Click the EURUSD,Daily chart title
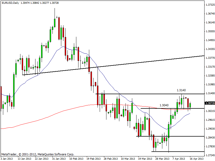Screen dimensions: 215x161 [x=10, y=2]
